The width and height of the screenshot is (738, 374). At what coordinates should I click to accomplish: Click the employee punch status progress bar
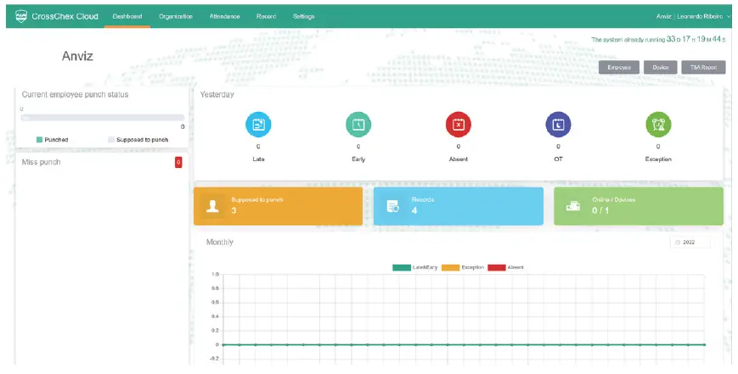point(102,118)
